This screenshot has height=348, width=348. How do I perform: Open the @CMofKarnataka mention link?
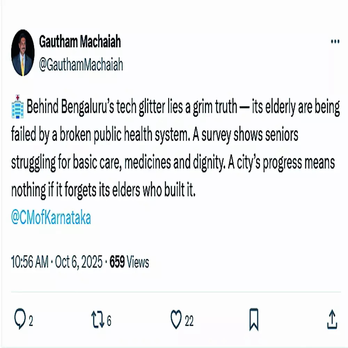click(51, 218)
